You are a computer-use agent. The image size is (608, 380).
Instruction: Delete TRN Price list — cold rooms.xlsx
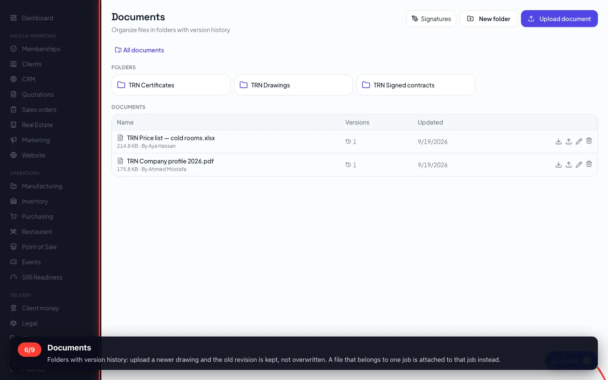589,141
